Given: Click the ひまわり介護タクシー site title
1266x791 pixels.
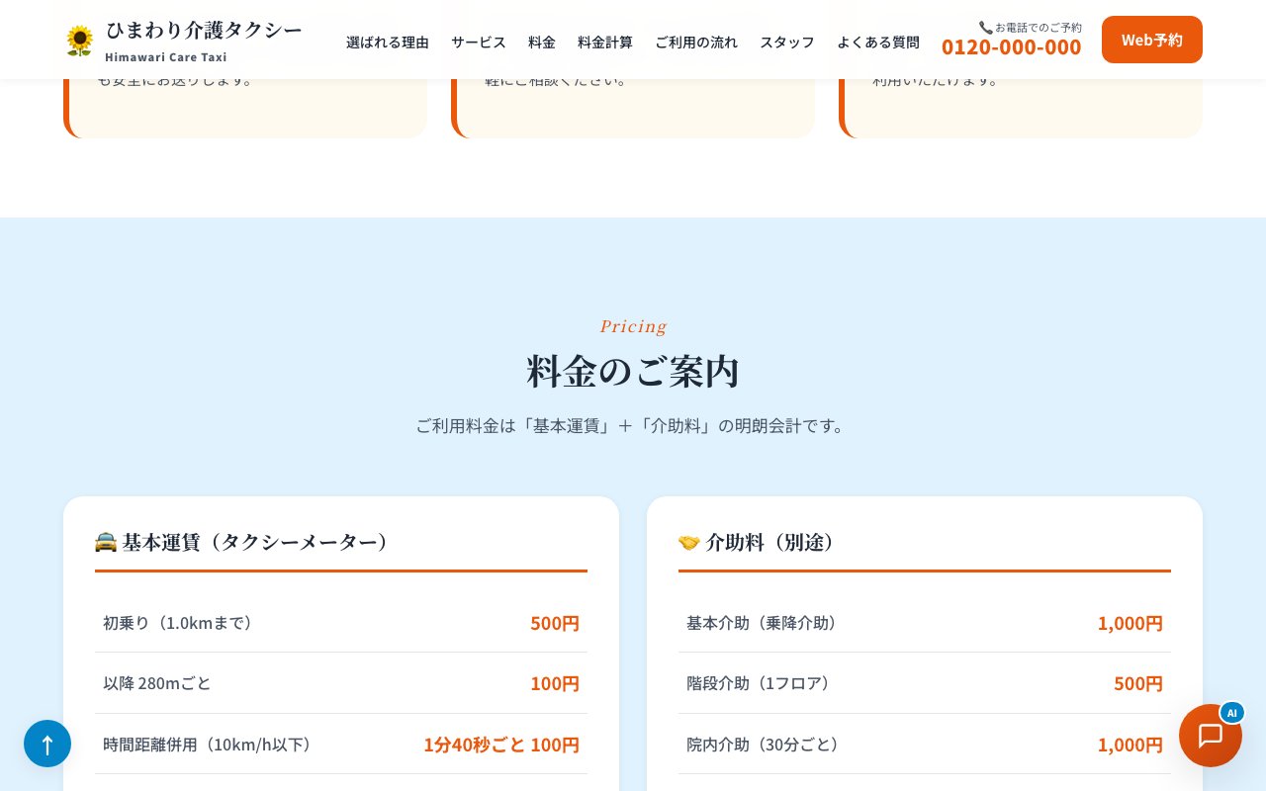Looking at the screenshot, I should pos(204,31).
